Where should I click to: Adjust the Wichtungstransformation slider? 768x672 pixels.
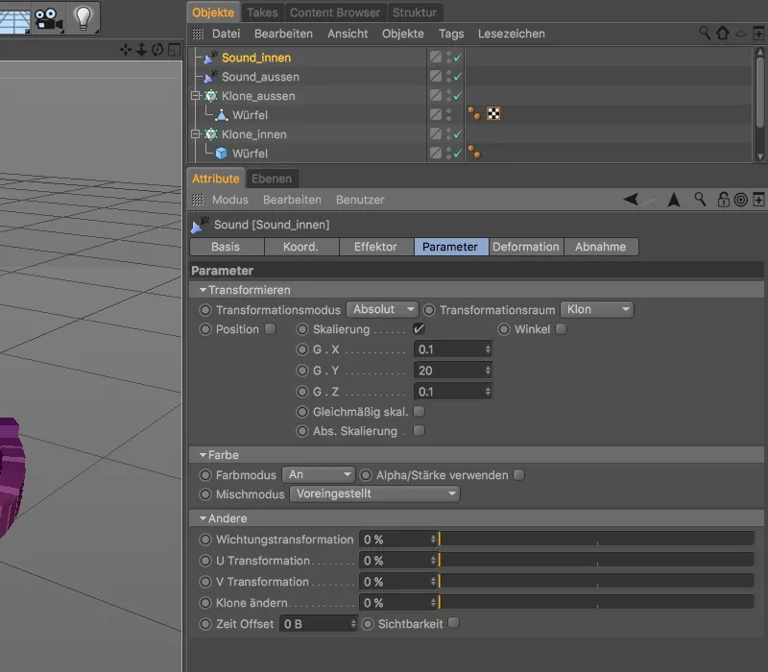(x=596, y=540)
